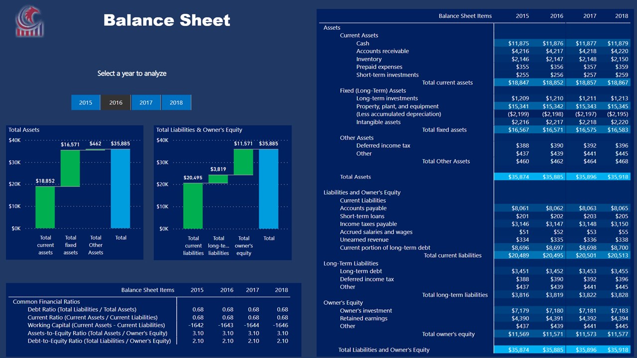Click Long-term debt row label
Viewport: 637px width, 358px height.
pos(361,271)
